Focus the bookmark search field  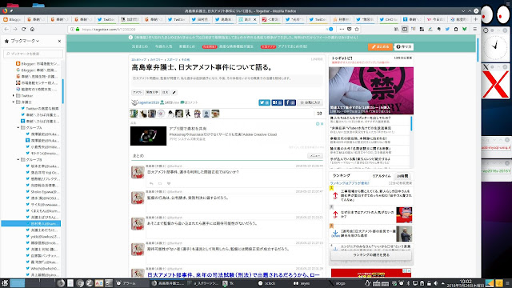(x=33, y=54)
